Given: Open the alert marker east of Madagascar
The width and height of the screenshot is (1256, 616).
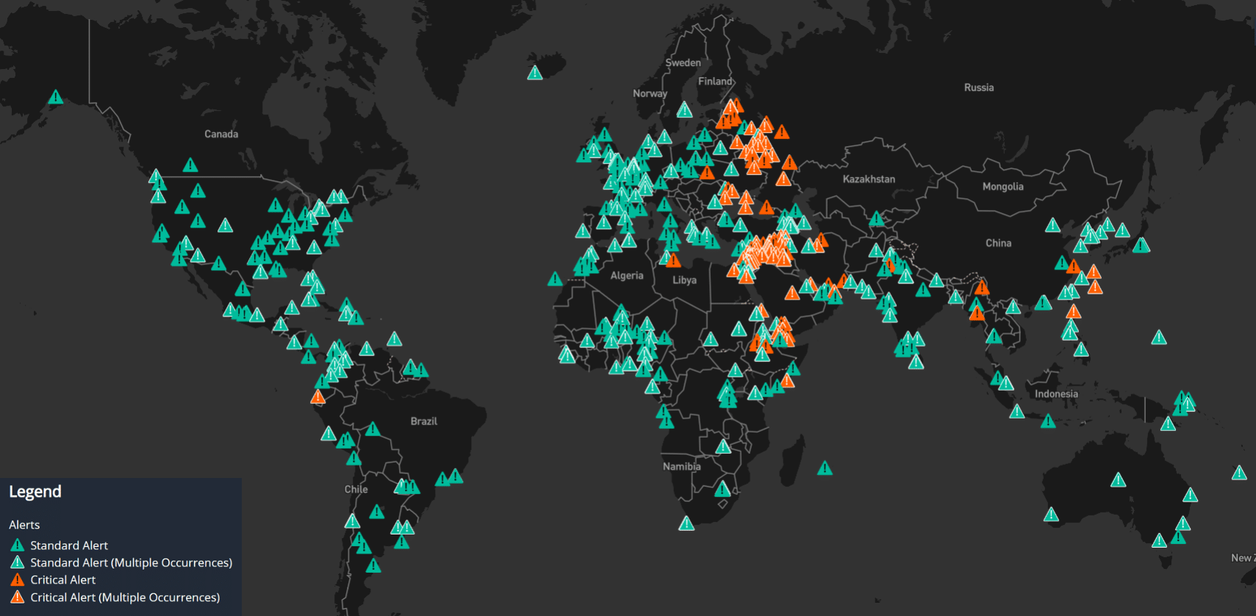Looking at the screenshot, I should pos(825,468).
